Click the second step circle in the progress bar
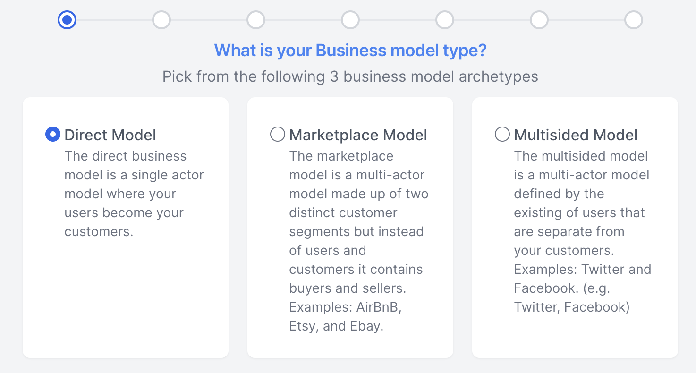 pyautogui.click(x=161, y=20)
